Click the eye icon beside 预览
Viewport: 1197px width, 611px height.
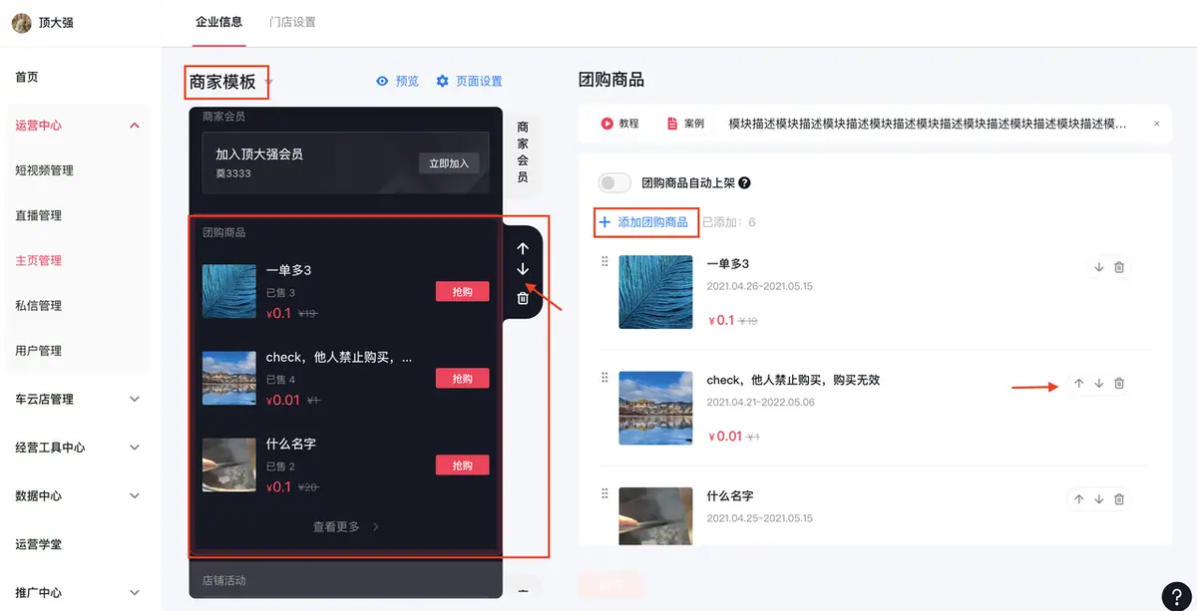(381, 82)
